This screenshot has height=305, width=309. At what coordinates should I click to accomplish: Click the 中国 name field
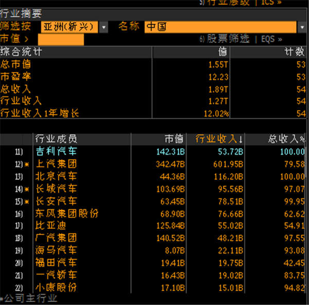click(220, 27)
